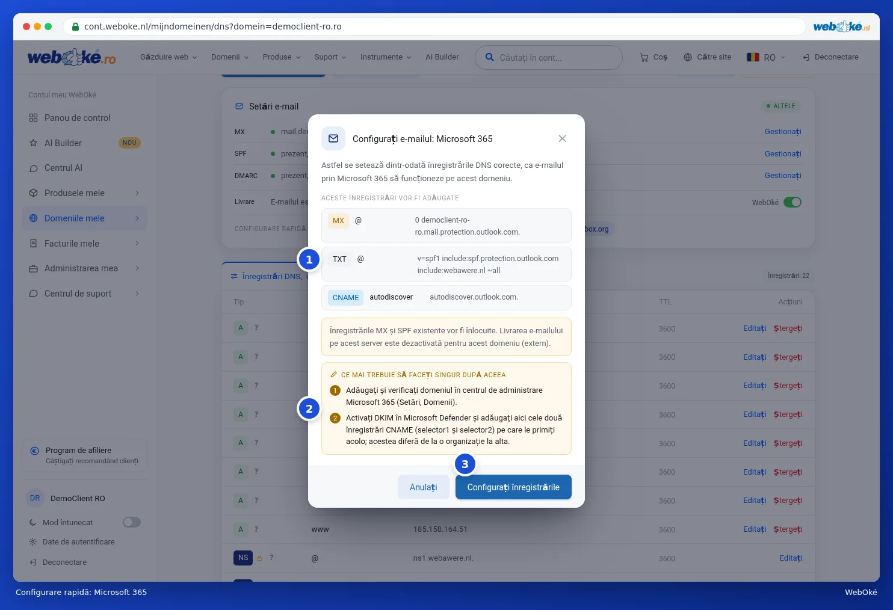Viewport: 893px width, 610px height.
Task: Click the Către site globe link
Action: coord(708,57)
